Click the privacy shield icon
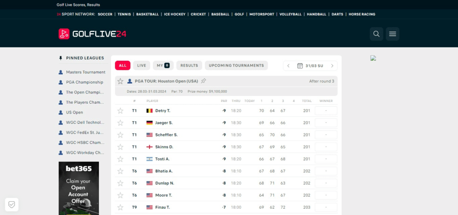The width and height of the screenshot is (458, 215). point(12,204)
